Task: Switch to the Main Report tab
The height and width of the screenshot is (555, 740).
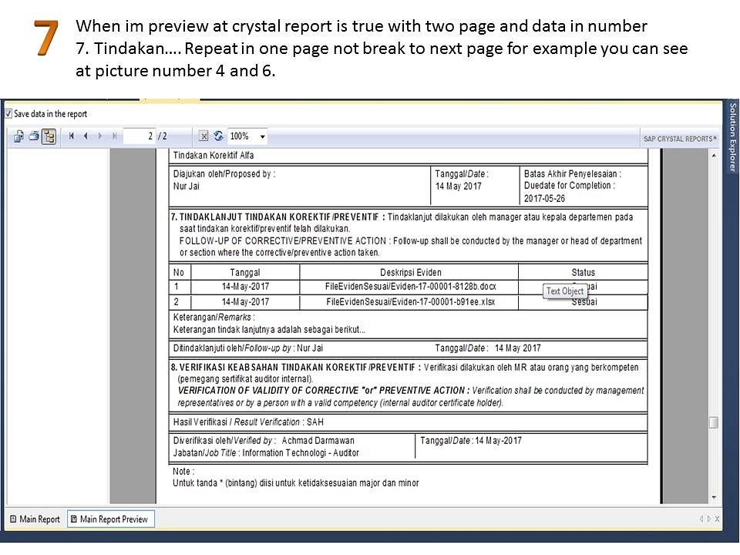Action: (x=34, y=519)
